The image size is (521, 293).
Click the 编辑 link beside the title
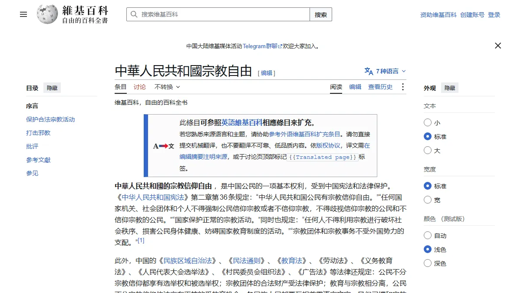point(267,73)
